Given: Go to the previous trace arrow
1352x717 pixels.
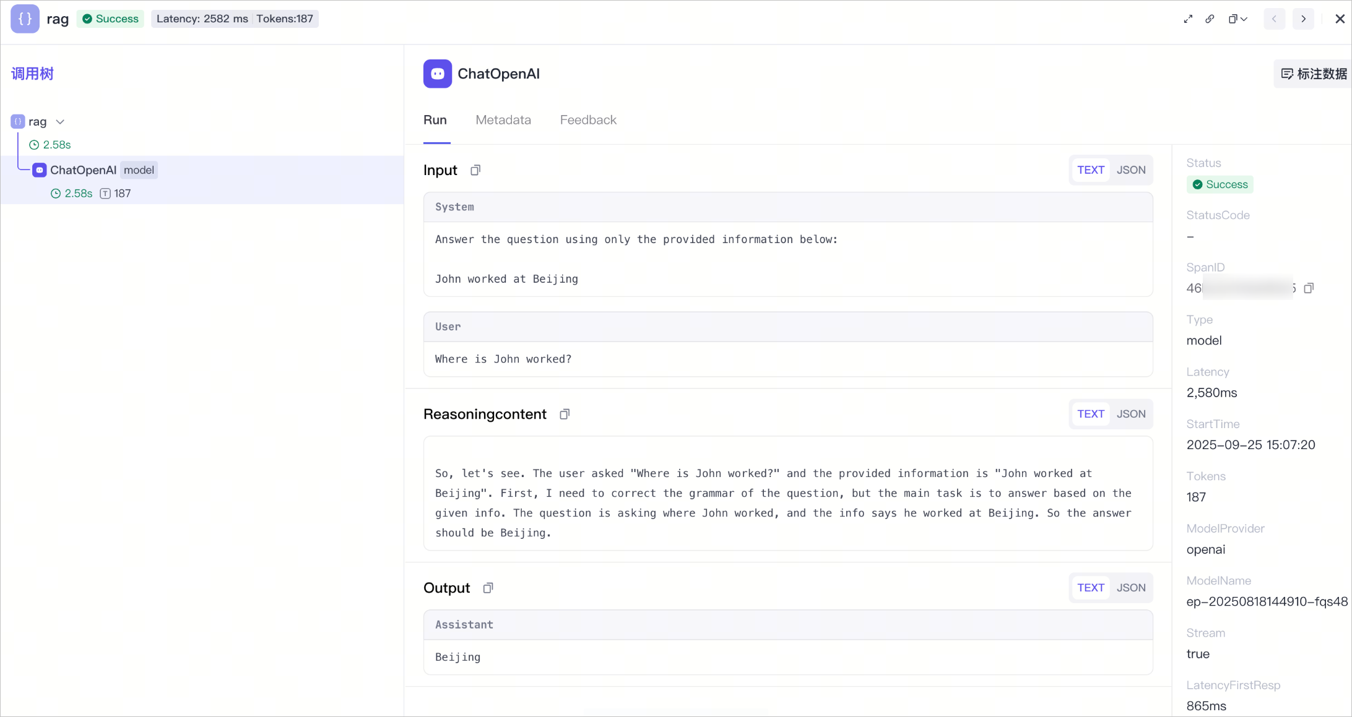Looking at the screenshot, I should [1274, 19].
